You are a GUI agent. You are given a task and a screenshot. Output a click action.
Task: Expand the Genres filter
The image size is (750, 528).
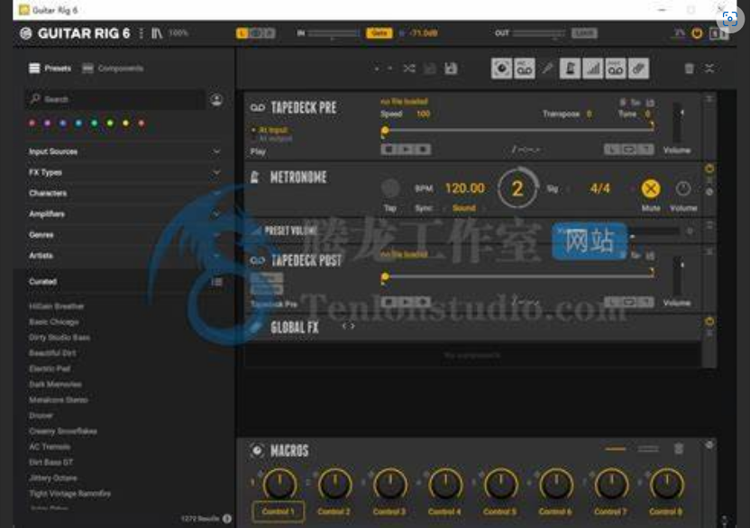[123, 235]
